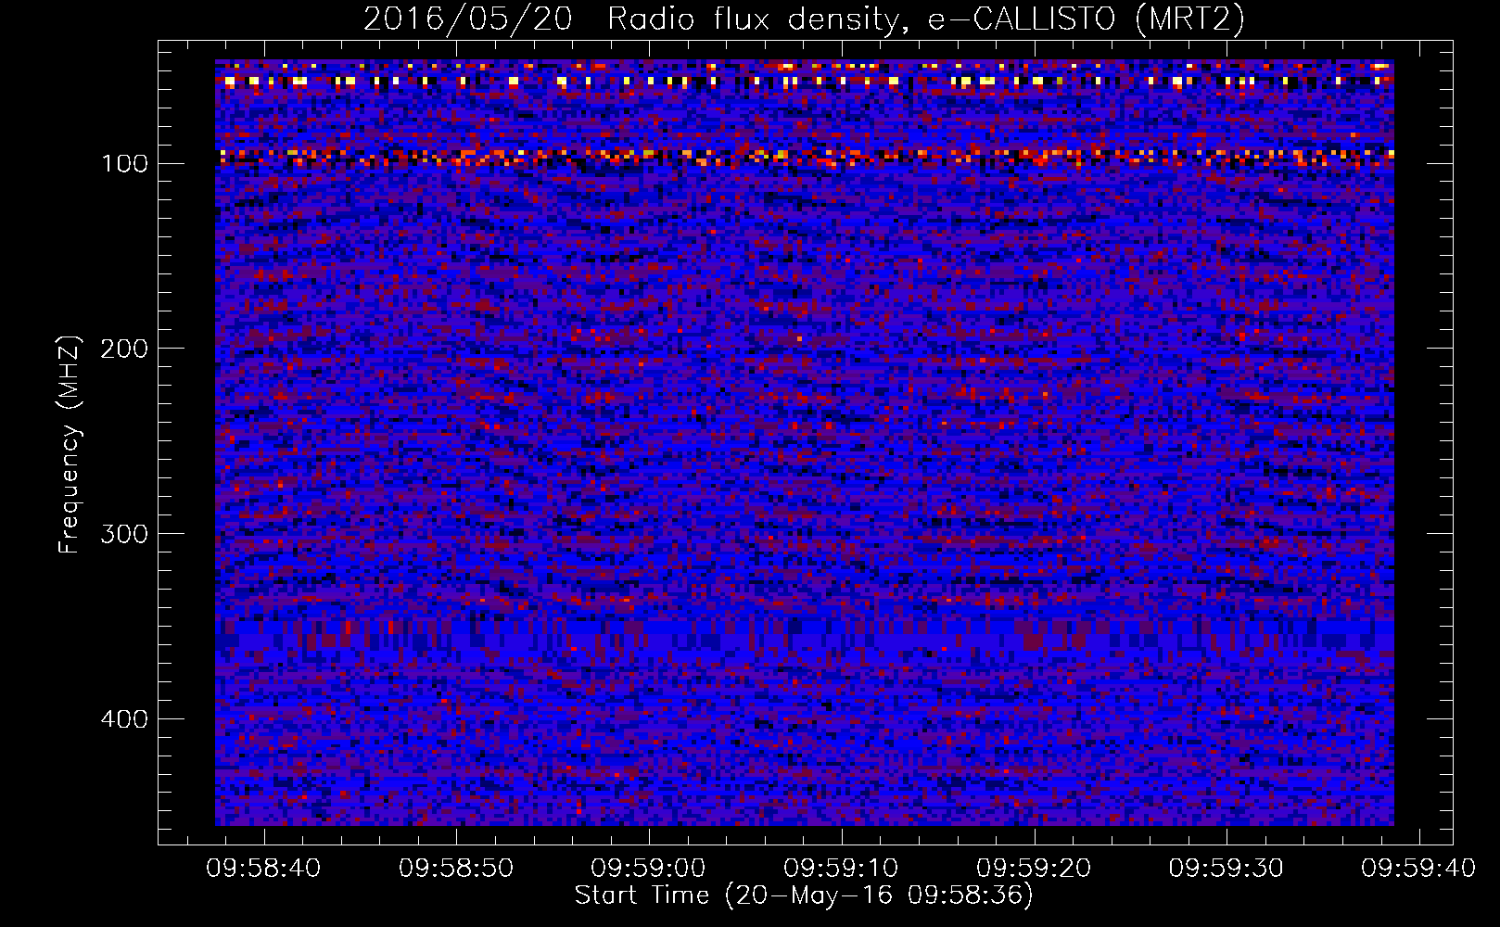Click the 'Start Time (20-May-16 09:58:36)' label
Viewport: 1500px width, 927px height.
pyautogui.click(x=804, y=895)
